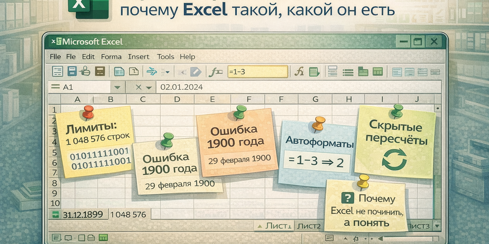
Task: Click the calculator icon in the toolbar
Action: click(100, 71)
